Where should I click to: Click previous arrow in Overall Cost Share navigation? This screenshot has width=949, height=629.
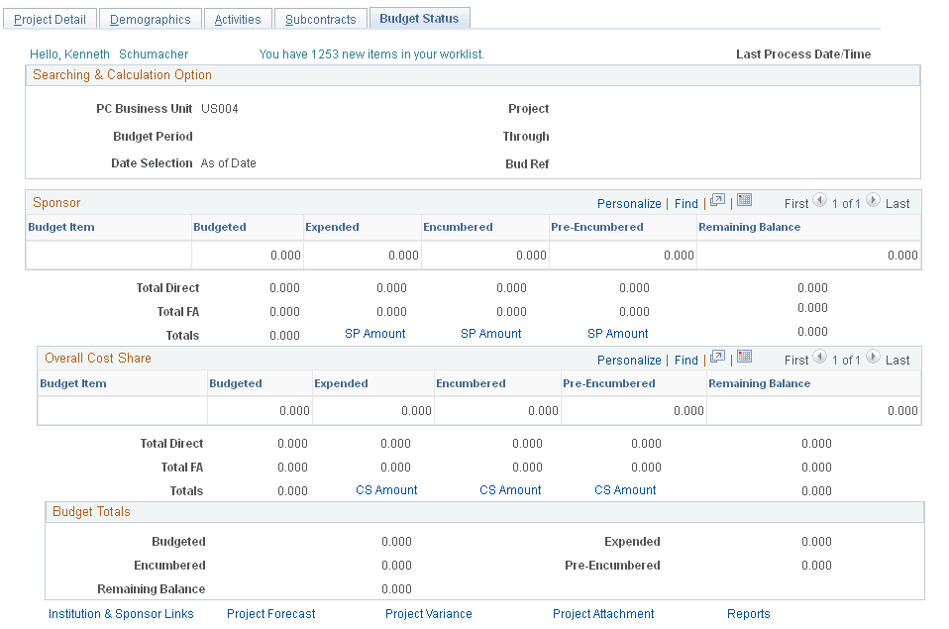[x=819, y=360]
